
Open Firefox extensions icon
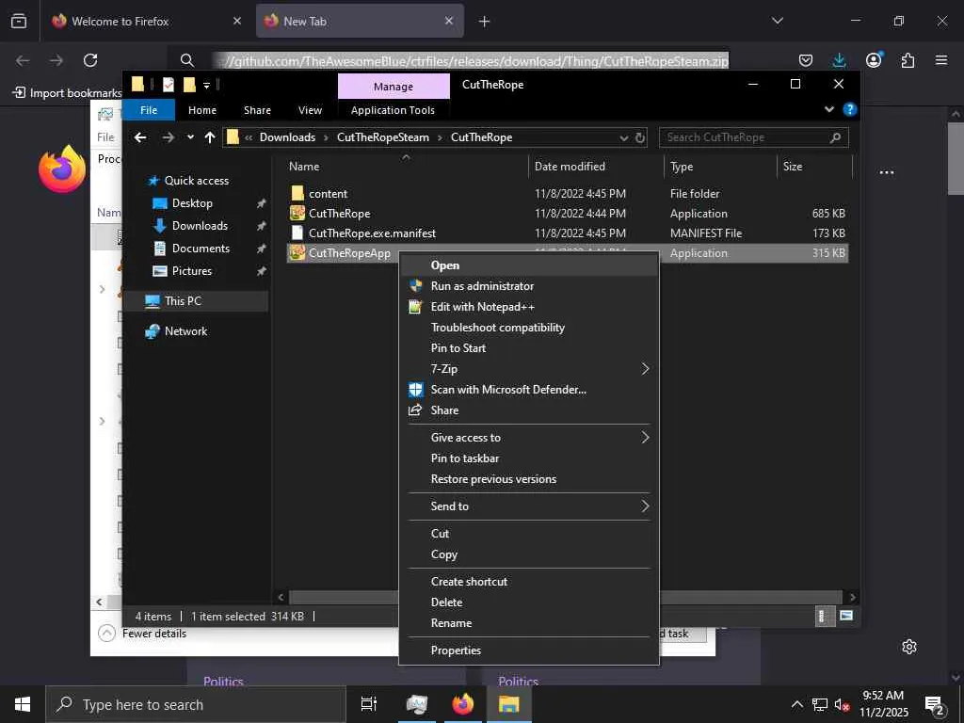[908, 60]
